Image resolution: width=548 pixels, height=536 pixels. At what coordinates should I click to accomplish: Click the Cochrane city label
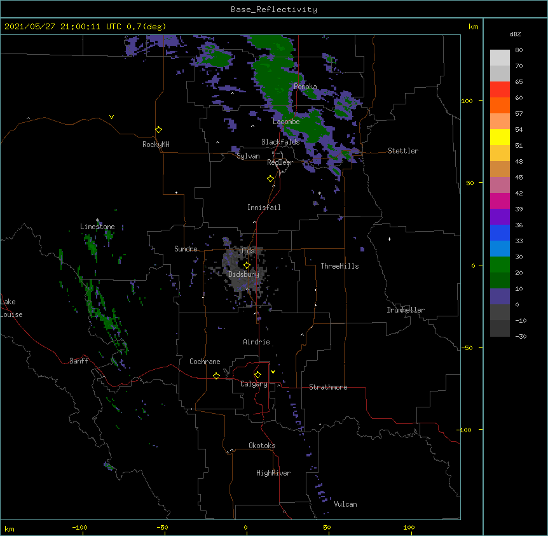point(205,362)
